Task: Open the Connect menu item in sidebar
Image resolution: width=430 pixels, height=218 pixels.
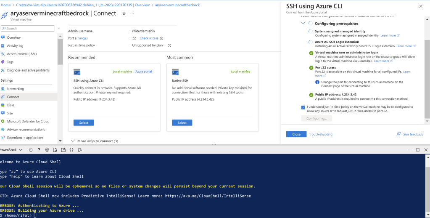Action: coord(29,97)
